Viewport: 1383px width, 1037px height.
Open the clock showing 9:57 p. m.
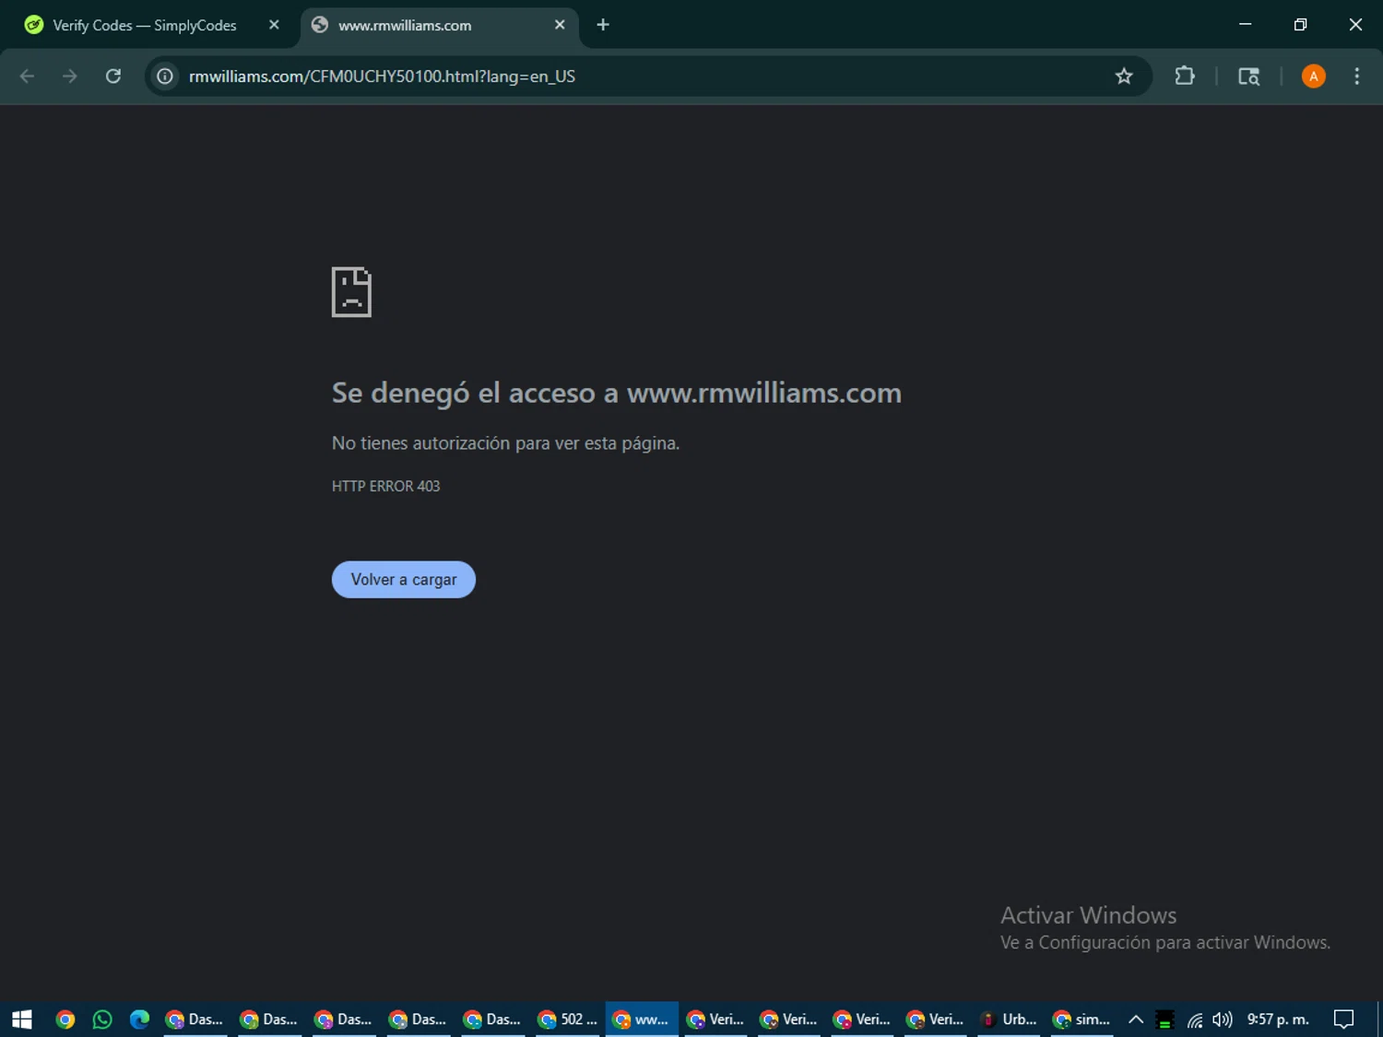(1278, 1019)
